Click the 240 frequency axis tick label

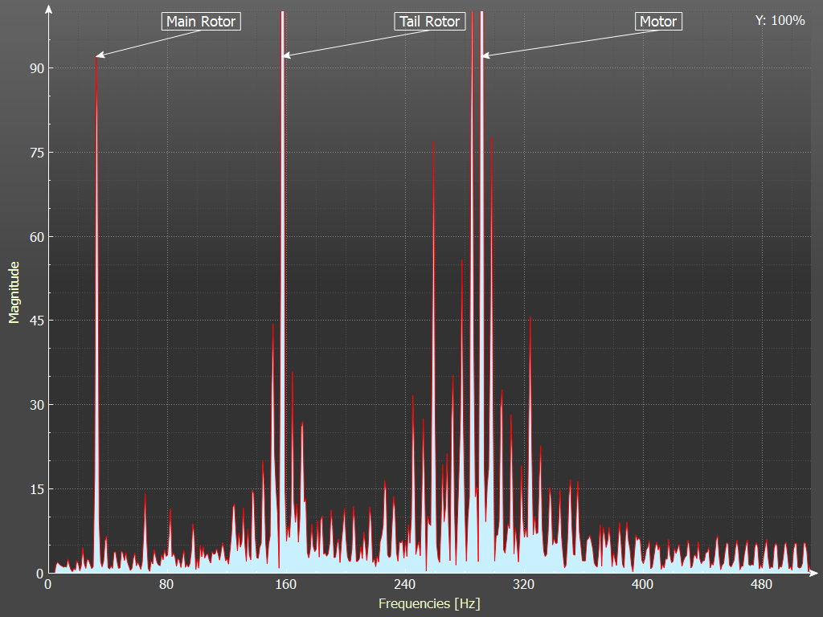click(x=404, y=584)
